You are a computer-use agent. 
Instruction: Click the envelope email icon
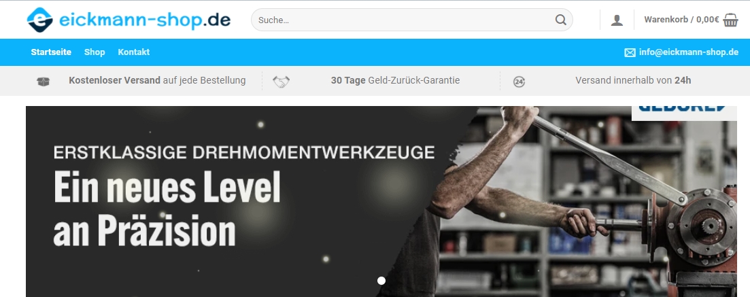coord(630,52)
